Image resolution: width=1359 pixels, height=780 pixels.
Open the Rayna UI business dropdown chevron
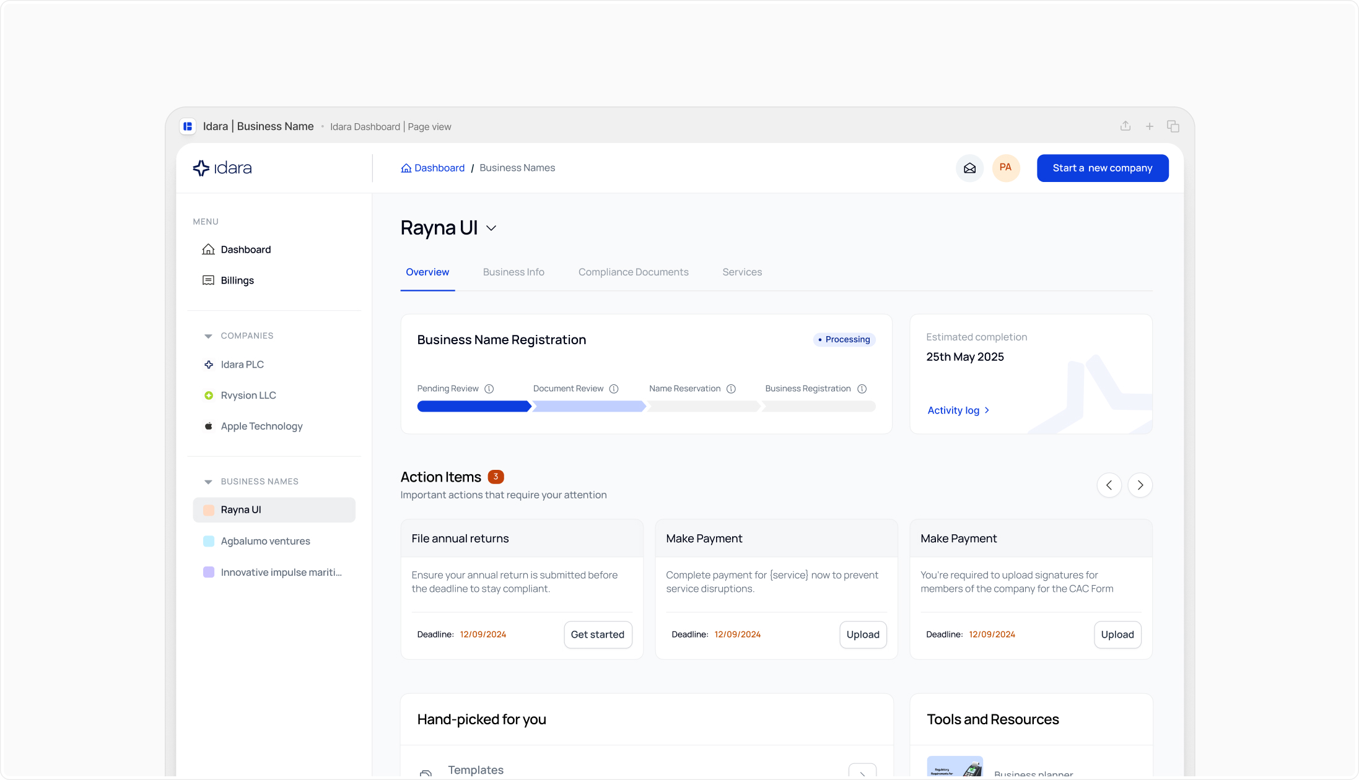(x=491, y=228)
